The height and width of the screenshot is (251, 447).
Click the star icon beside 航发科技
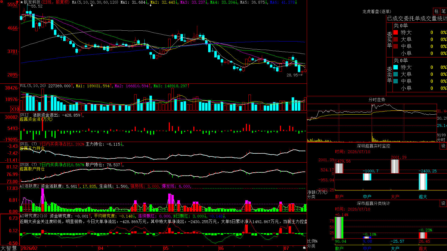click(22, 2)
